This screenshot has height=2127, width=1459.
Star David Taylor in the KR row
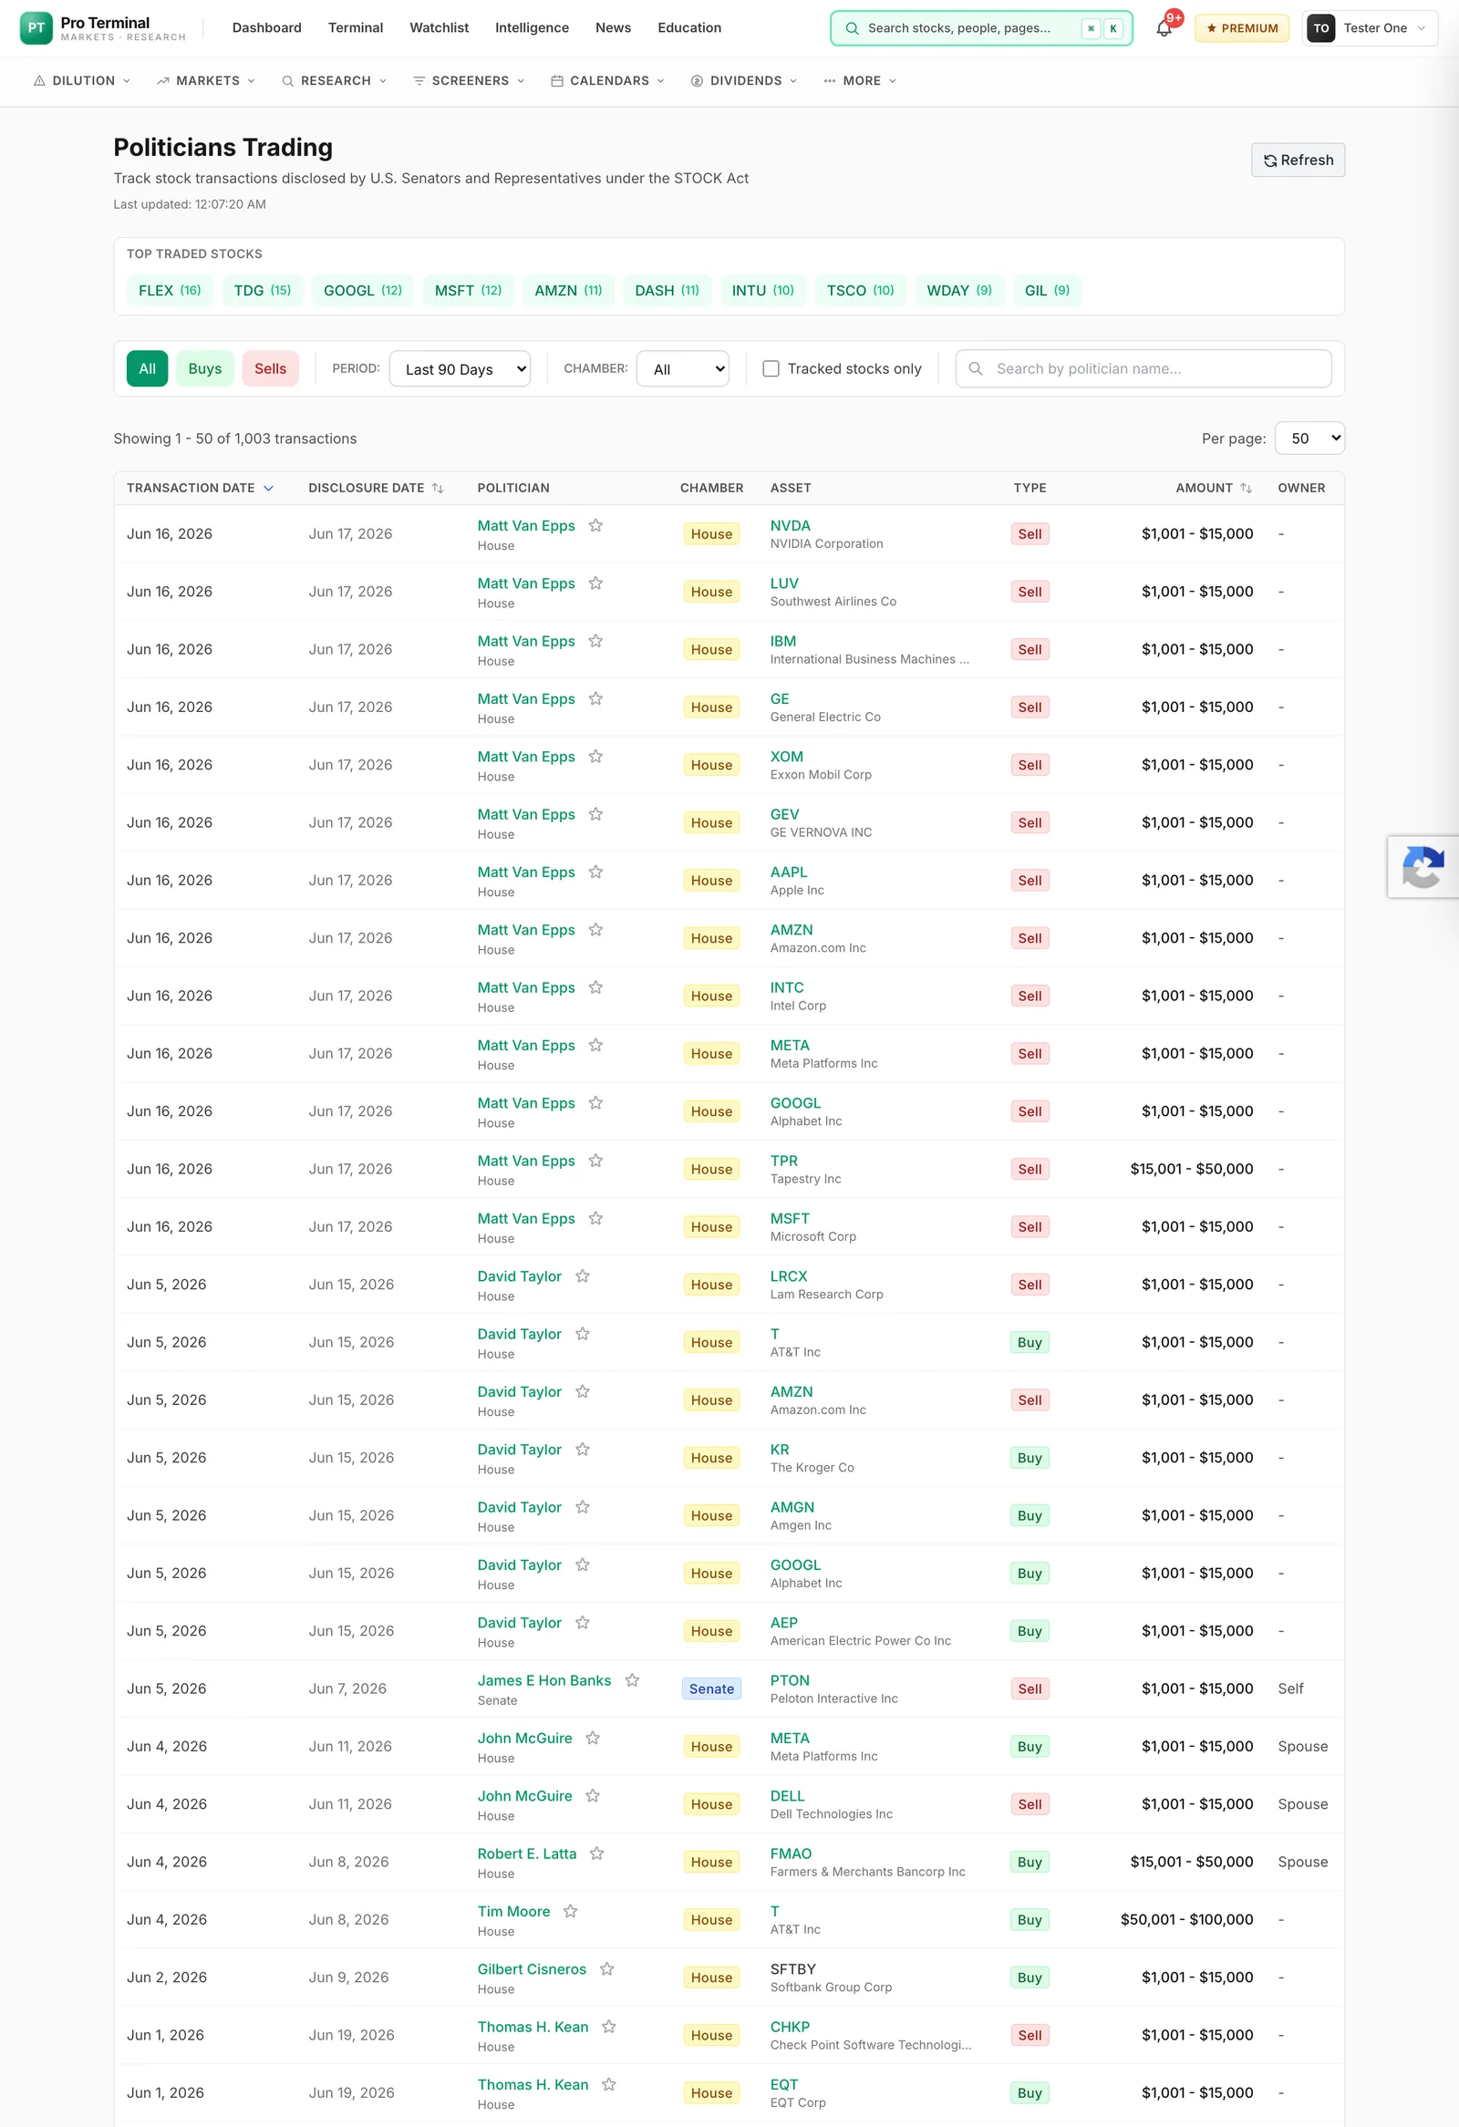click(582, 1449)
